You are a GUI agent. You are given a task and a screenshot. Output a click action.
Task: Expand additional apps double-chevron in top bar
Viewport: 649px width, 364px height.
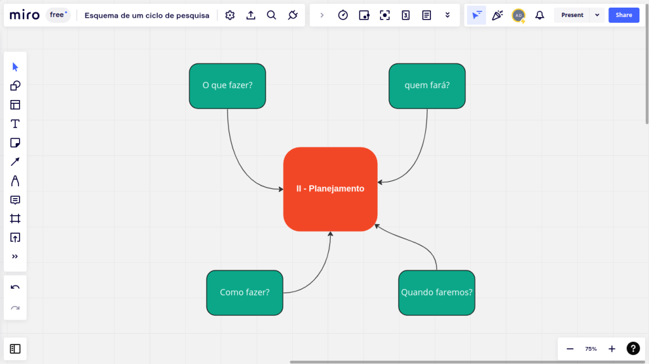tap(447, 15)
